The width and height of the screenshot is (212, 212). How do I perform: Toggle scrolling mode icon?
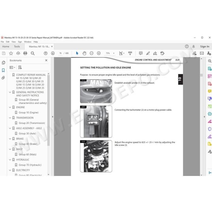(x=130, y=53)
